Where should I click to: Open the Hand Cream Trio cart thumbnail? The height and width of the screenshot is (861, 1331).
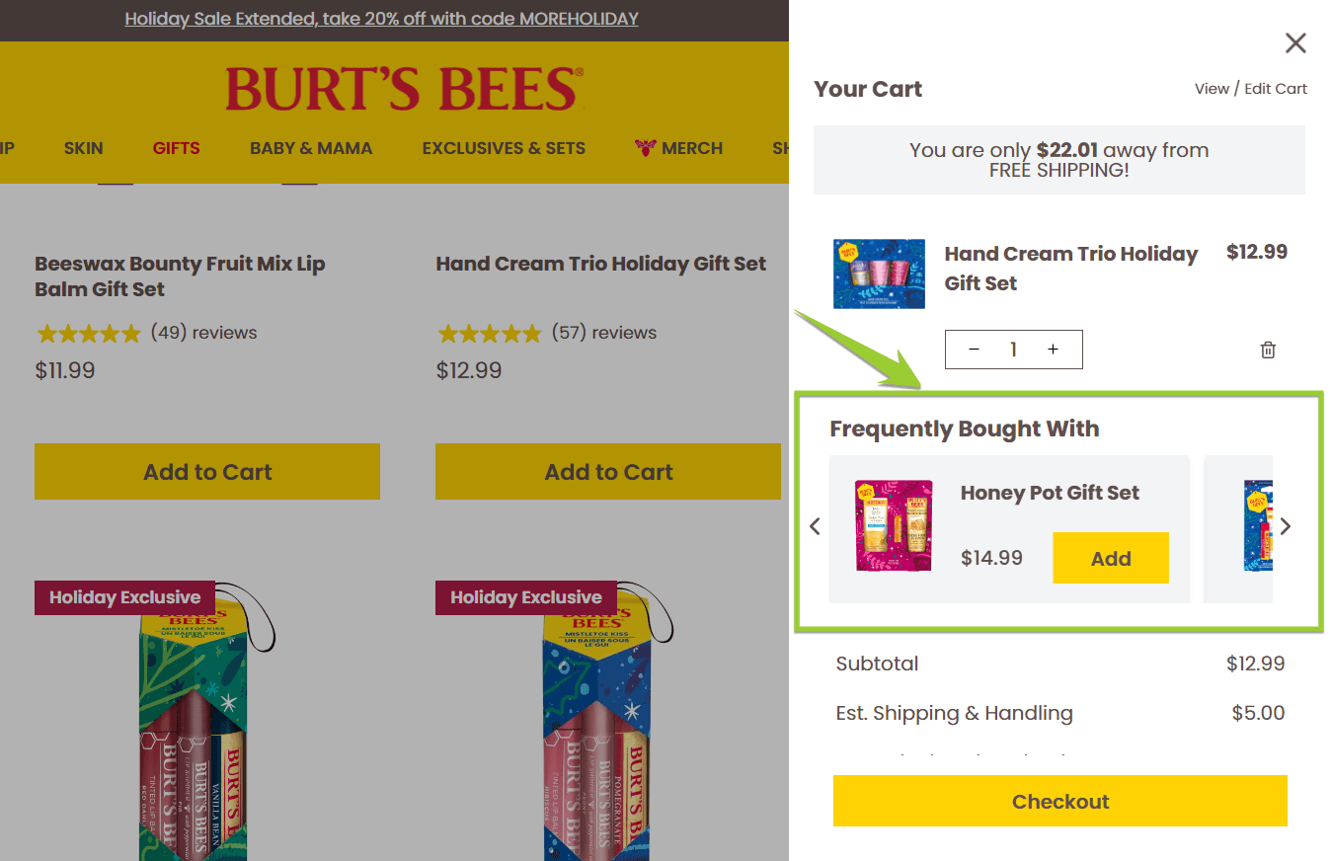point(879,274)
